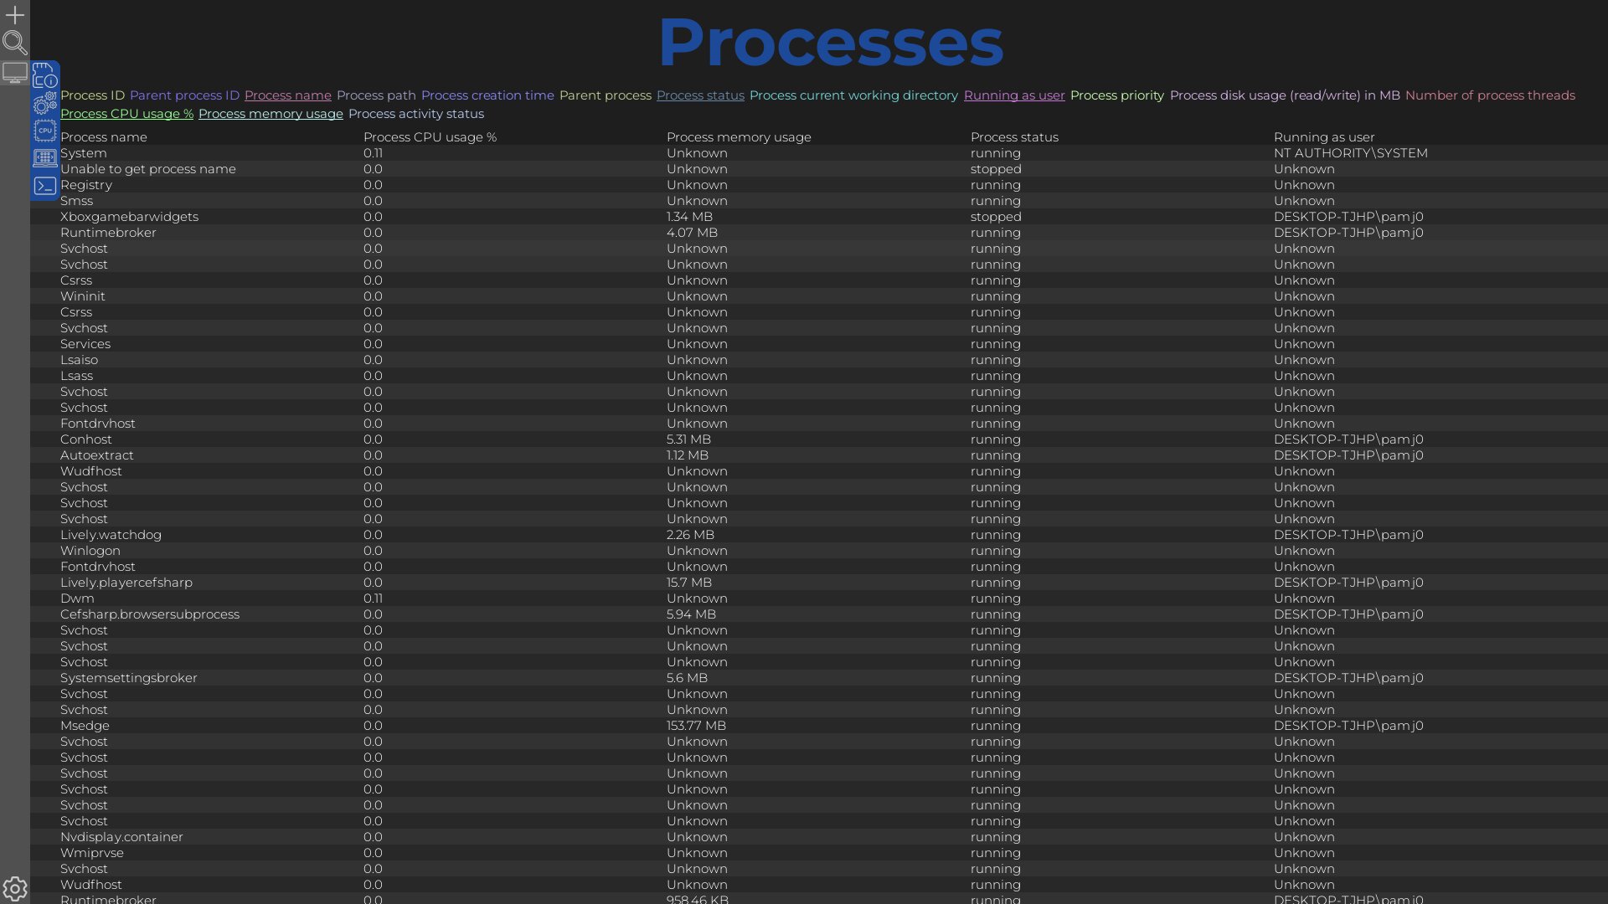Click the Process CPU usage % table header
This screenshot has width=1608, height=904.
pyautogui.click(x=430, y=137)
